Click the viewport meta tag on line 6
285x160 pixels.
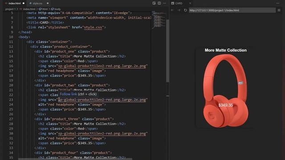pos(89,18)
